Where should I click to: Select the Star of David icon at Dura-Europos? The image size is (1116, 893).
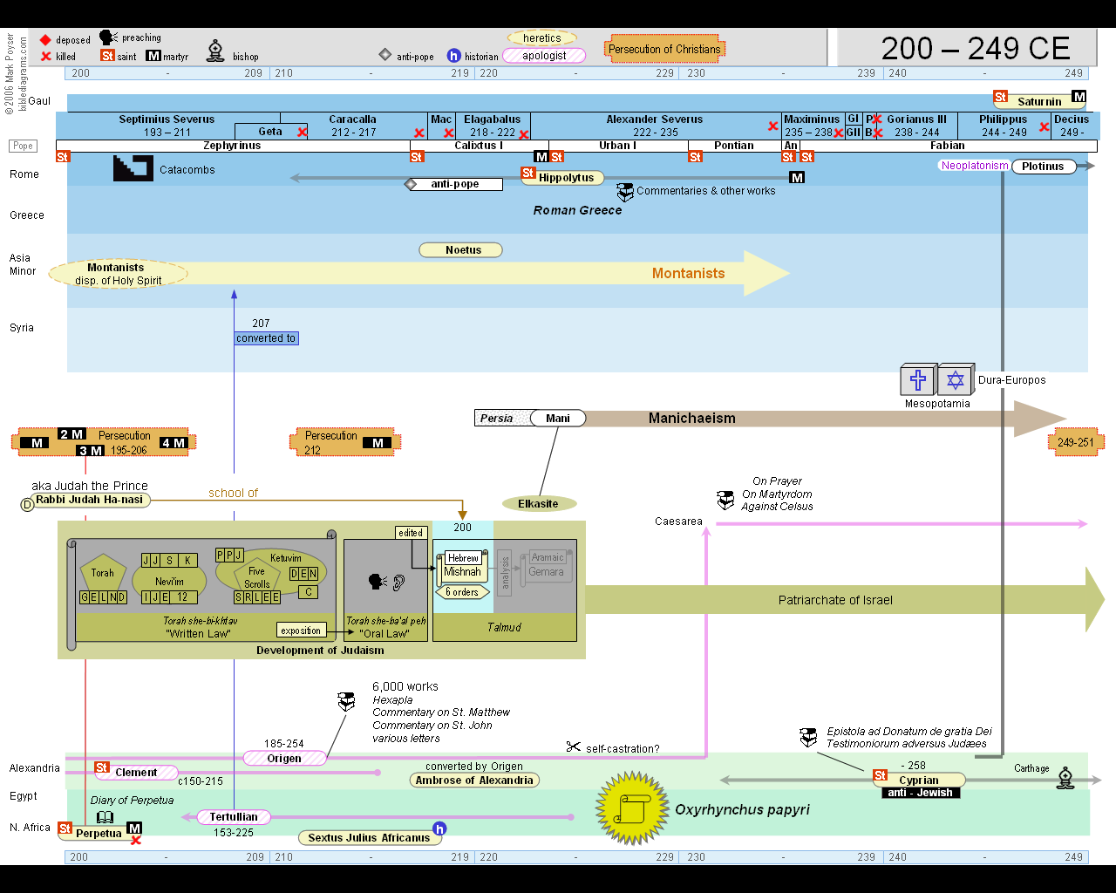956,380
